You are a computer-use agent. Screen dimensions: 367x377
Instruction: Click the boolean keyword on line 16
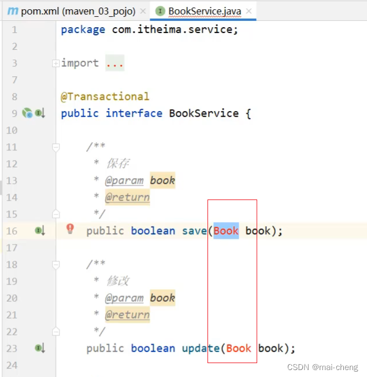coord(153,231)
